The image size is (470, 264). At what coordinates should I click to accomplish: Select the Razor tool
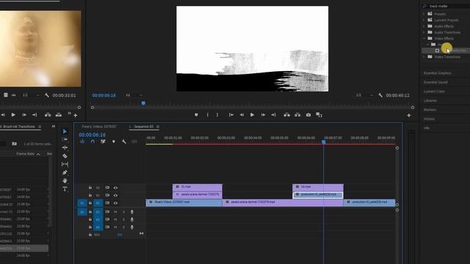(65, 156)
